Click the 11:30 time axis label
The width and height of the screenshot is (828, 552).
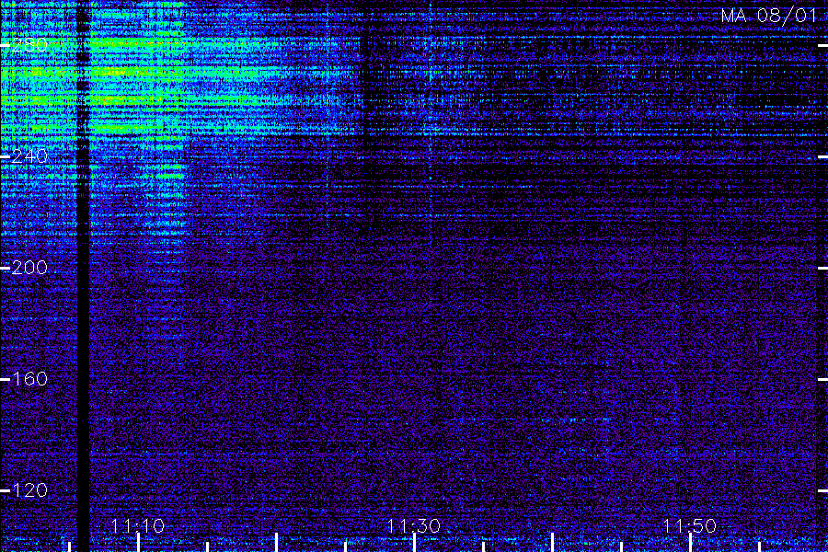click(x=414, y=526)
